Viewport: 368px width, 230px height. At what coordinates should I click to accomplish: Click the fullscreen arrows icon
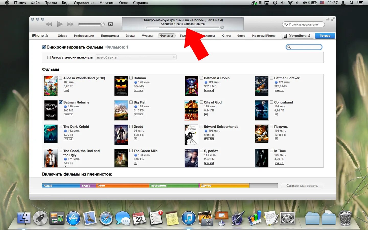[333, 19]
